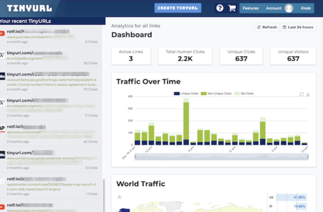Click the chart zoom range slider right handle
323x212 pixels.
[x=308, y=157]
